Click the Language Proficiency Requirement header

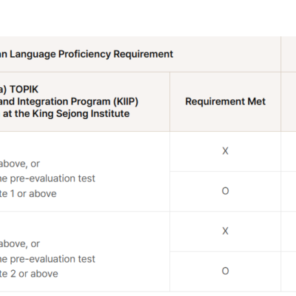pos(87,54)
